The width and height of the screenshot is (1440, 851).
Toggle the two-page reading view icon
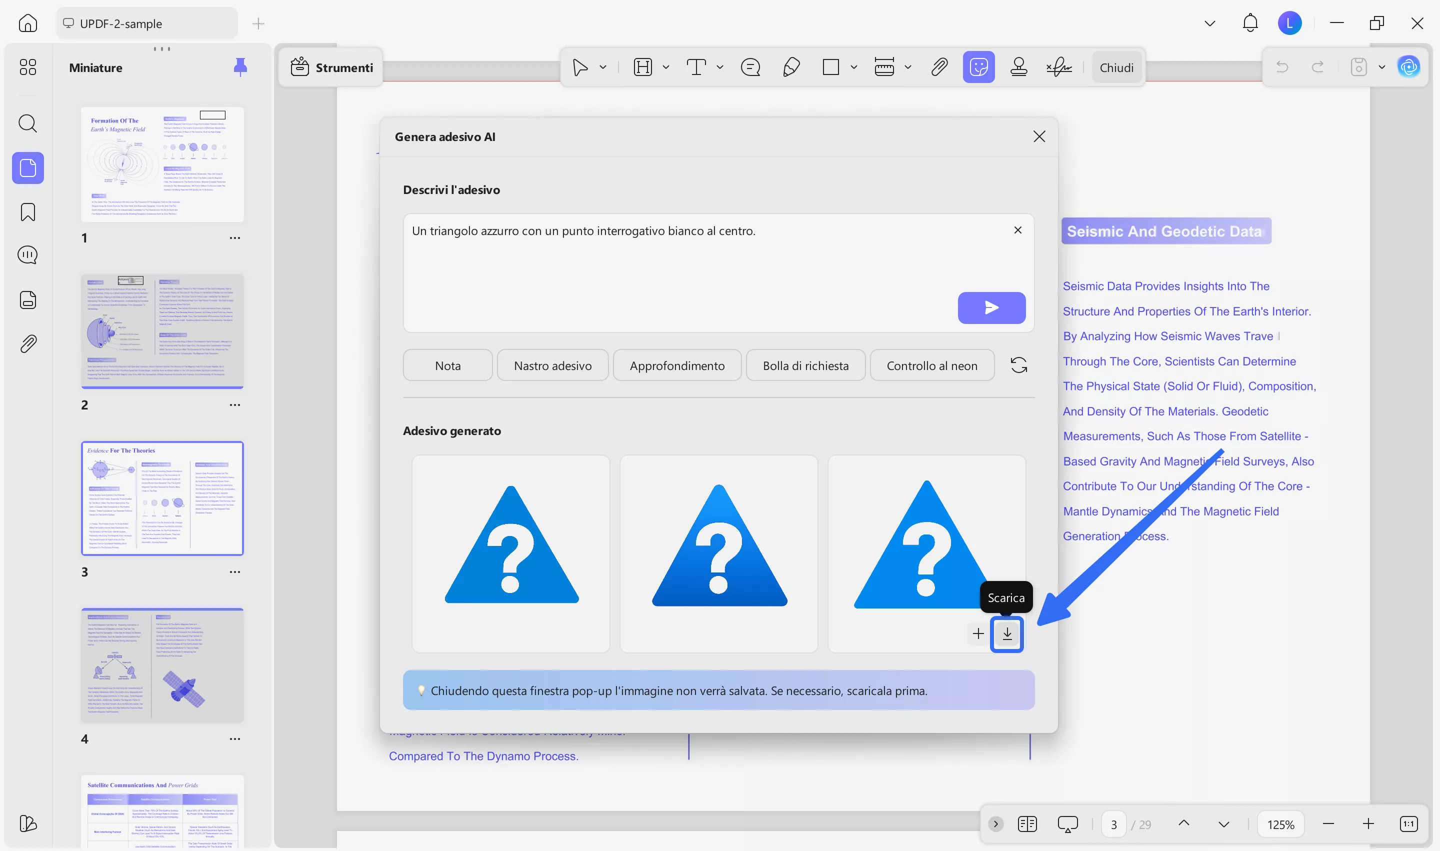tap(1027, 824)
